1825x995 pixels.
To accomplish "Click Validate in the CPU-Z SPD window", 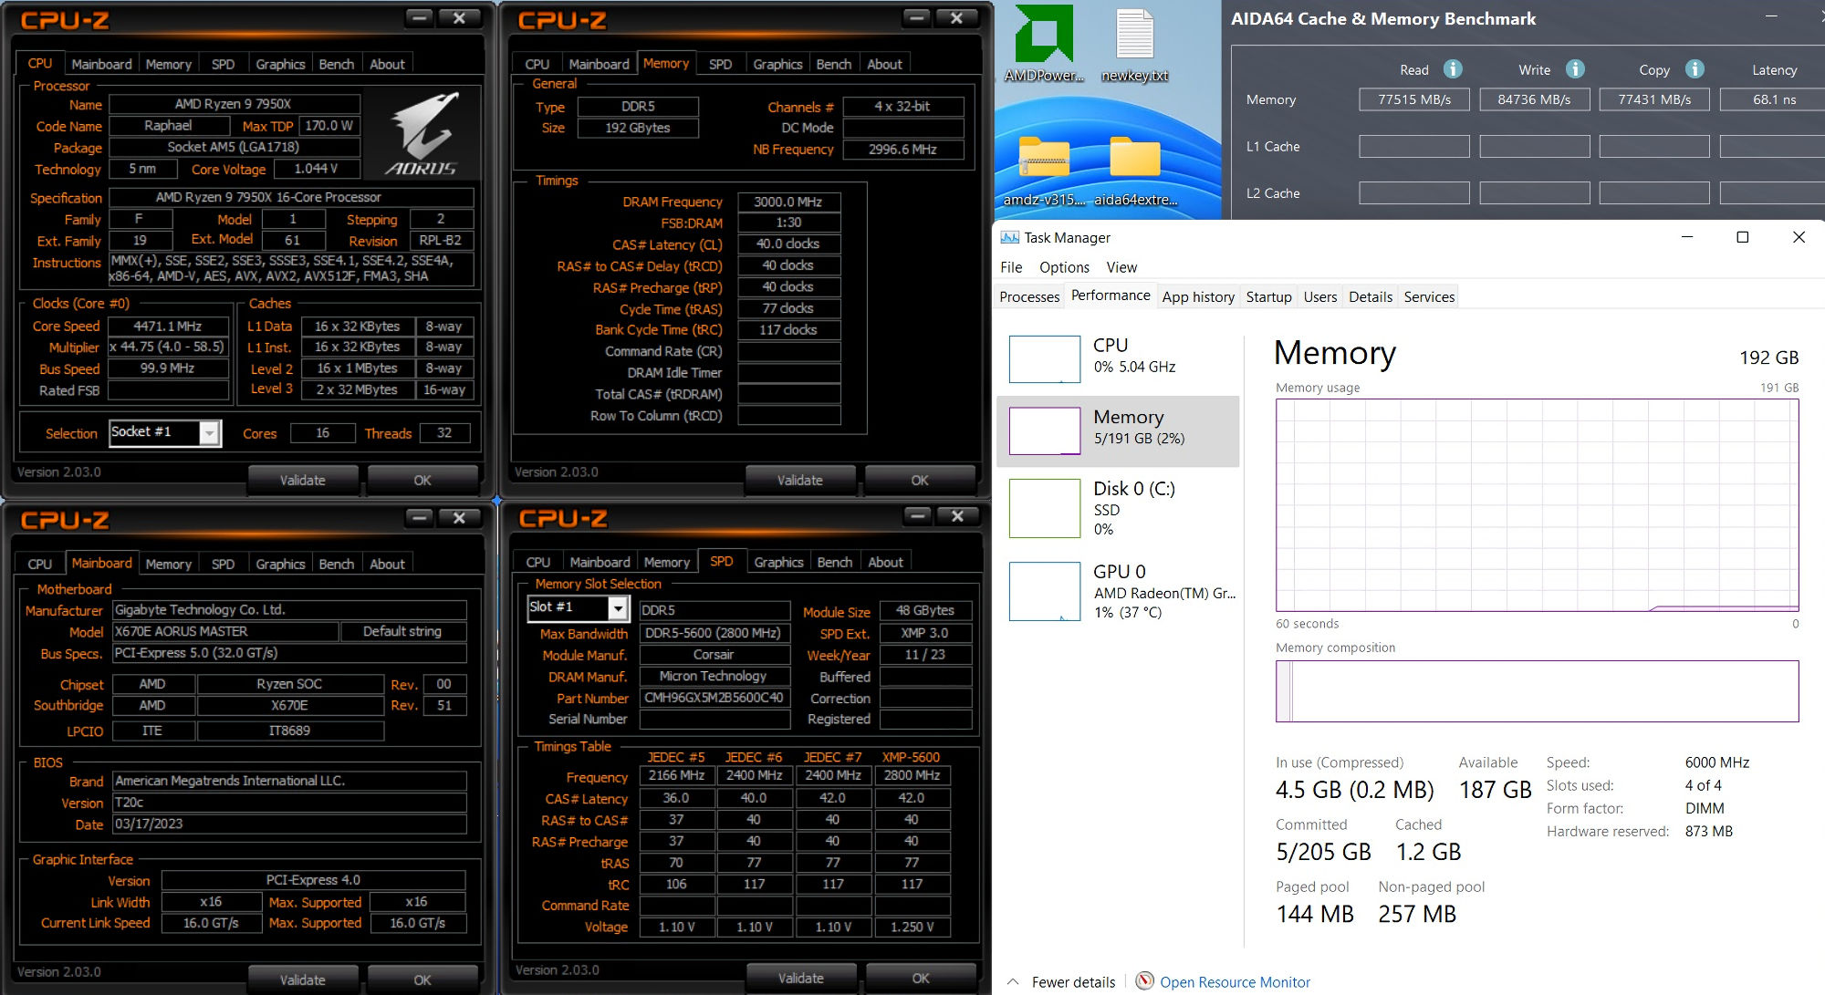I will pos(800,978).
